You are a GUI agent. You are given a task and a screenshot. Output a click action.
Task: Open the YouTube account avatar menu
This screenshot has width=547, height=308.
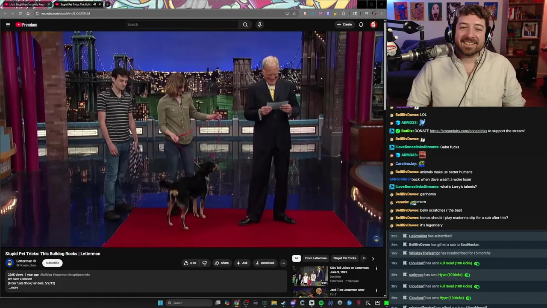point(373,24)
